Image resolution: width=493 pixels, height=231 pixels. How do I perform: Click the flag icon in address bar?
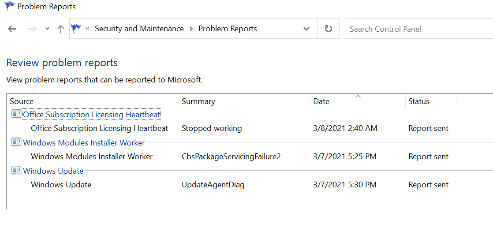coord(76,29)
